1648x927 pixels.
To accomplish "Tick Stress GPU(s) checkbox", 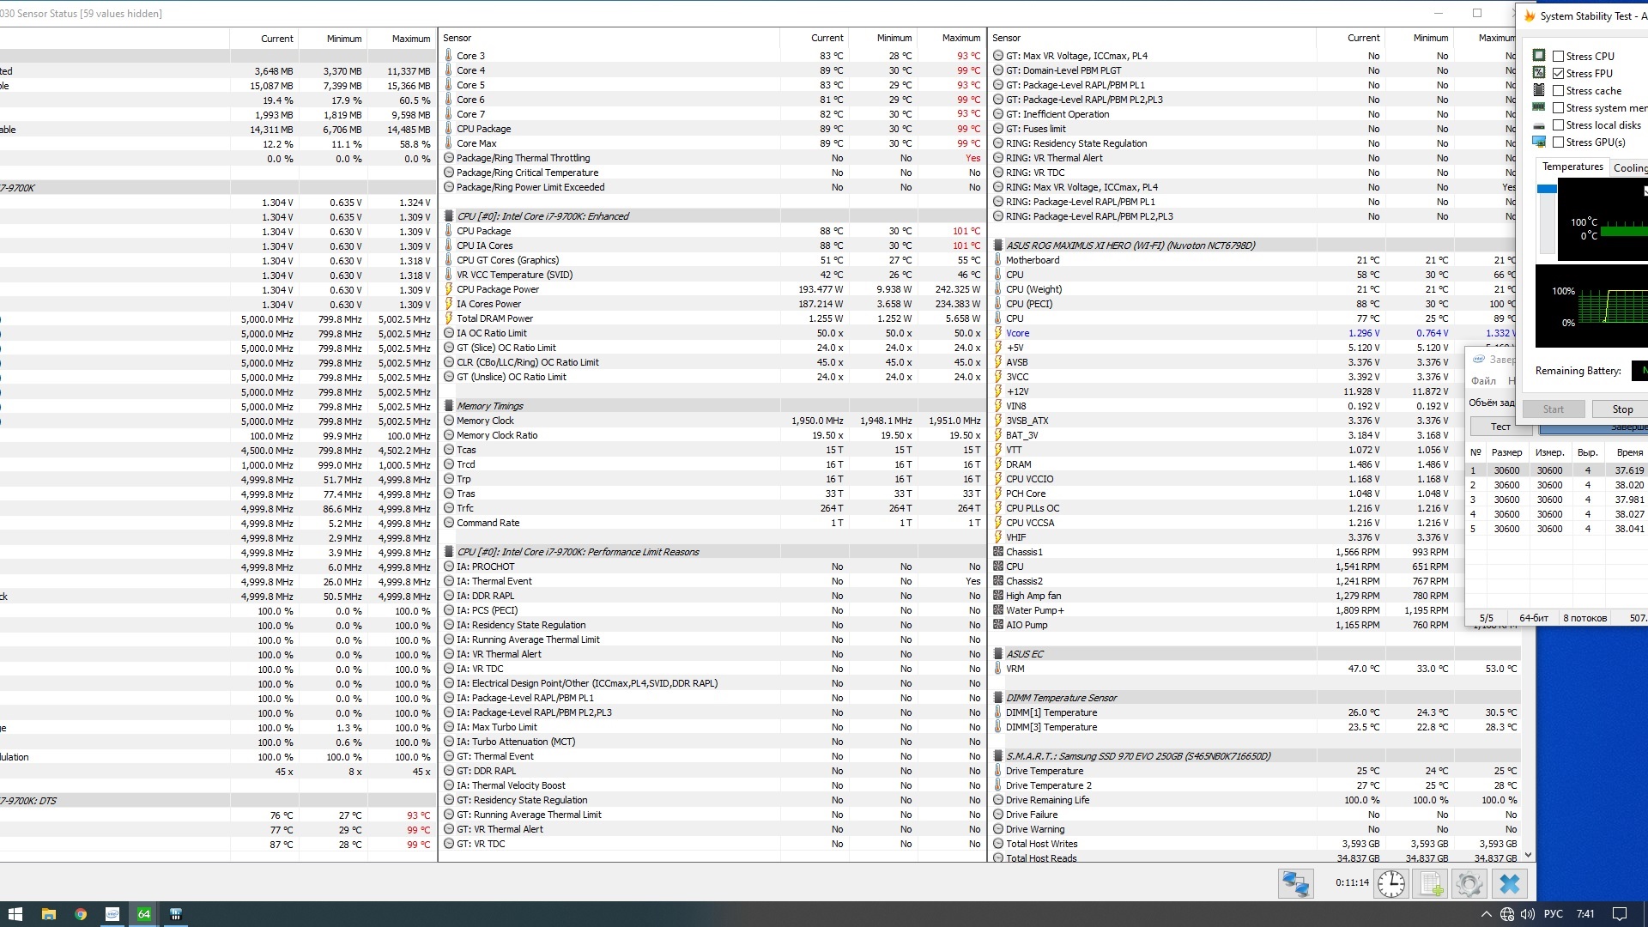I will (1558, 142).
